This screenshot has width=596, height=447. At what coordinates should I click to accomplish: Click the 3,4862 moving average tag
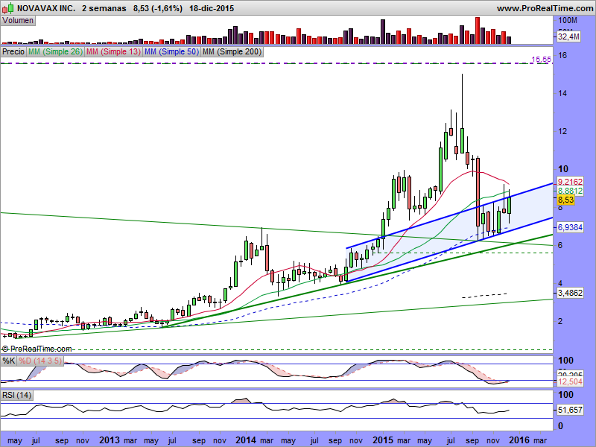coord(570,293)
